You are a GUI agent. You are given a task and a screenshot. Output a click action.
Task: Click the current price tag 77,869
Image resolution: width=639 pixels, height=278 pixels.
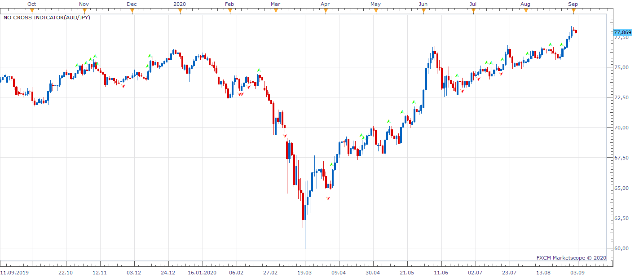tap(622, 32)
